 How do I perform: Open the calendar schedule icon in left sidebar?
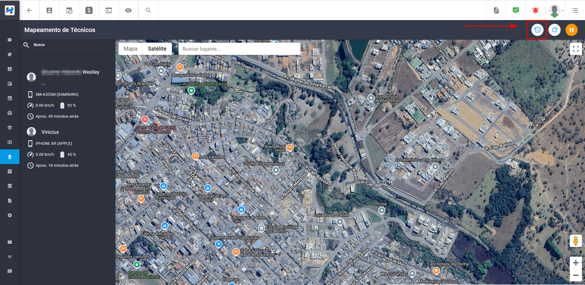[10, 98]
